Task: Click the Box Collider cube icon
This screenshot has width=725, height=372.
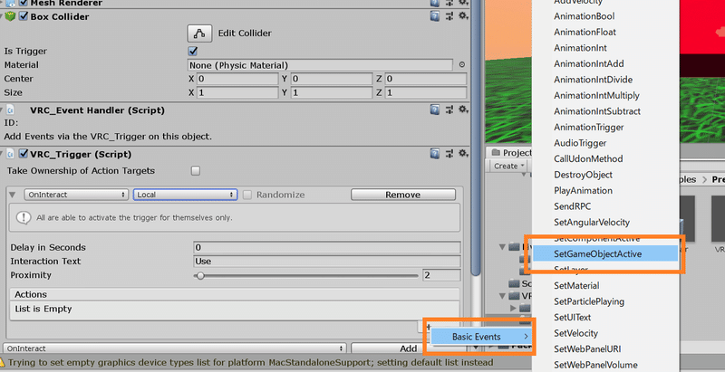Action: click(10, 16)
